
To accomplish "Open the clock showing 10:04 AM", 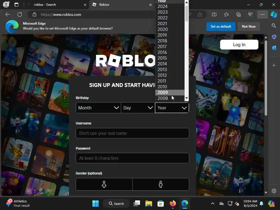I will pos(250,203).
